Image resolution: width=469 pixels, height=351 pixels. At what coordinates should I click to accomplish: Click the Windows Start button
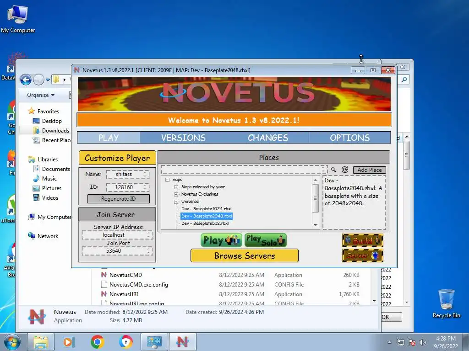point(12,342)
